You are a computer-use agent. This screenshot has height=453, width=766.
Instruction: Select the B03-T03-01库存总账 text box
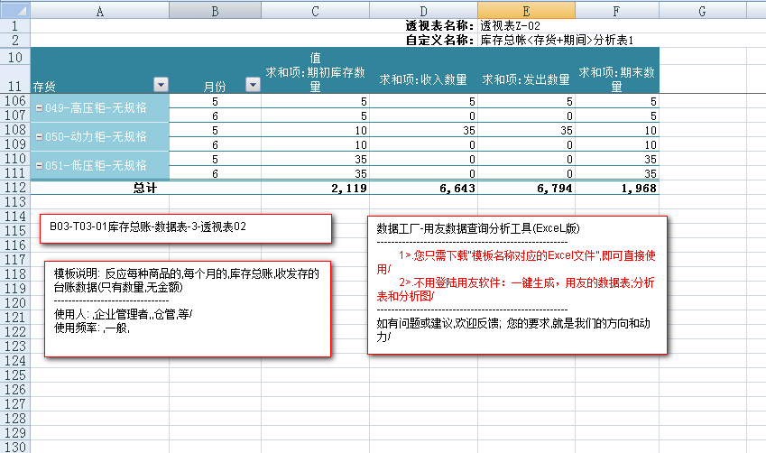186,228
